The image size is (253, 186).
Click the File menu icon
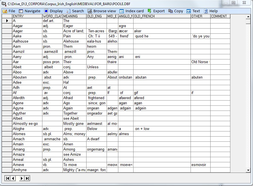(5, 11)
